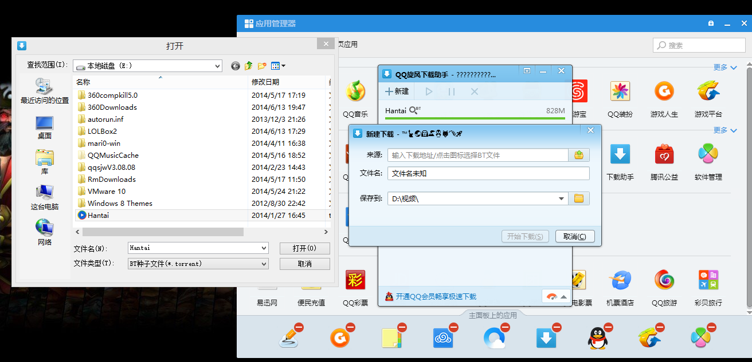The height and width of the screenshot is (362, 752).
Task: Click the play icon in QQ旋风 toolbar
Action: coord(429,92)
